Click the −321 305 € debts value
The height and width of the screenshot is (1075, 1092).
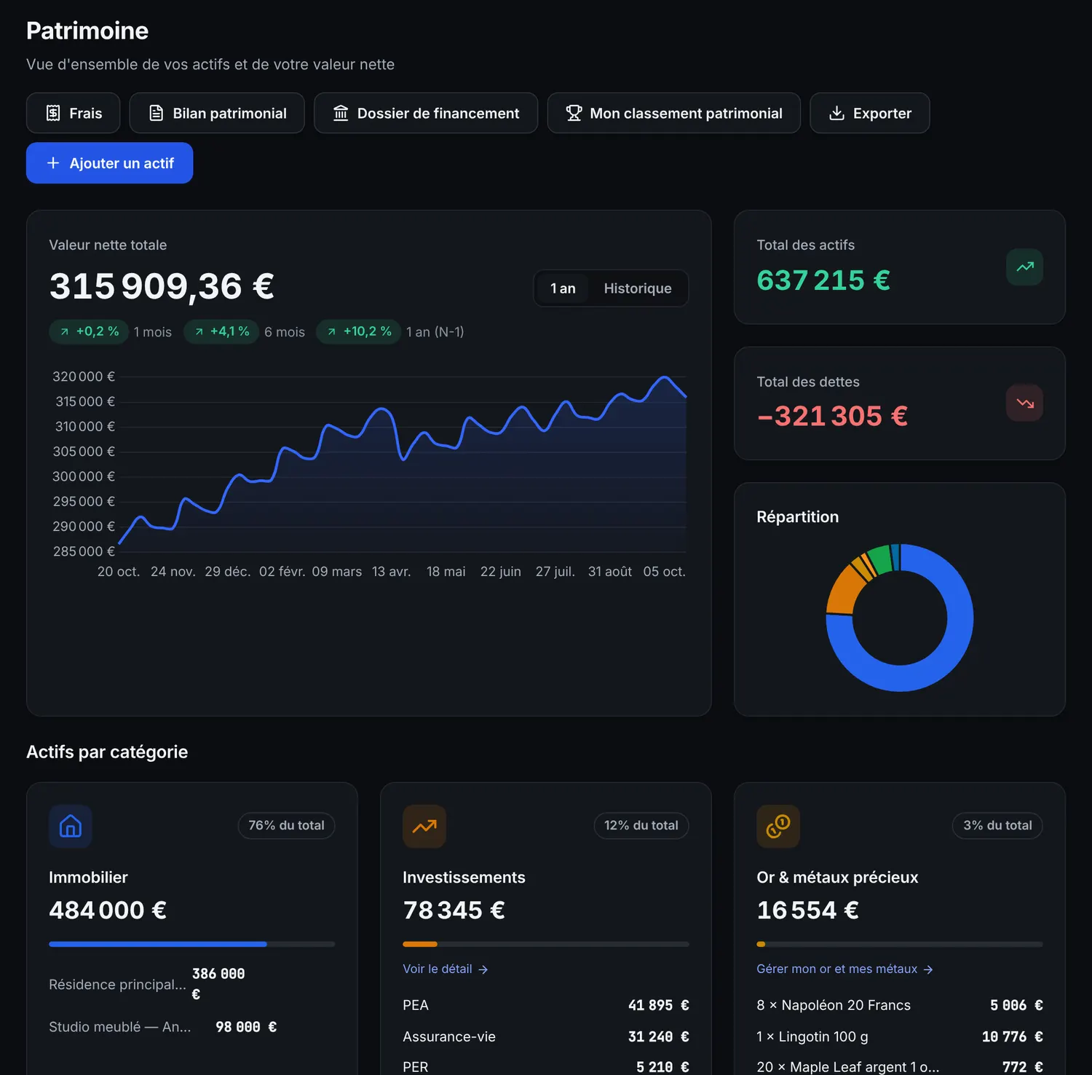(x=832, y=417)
